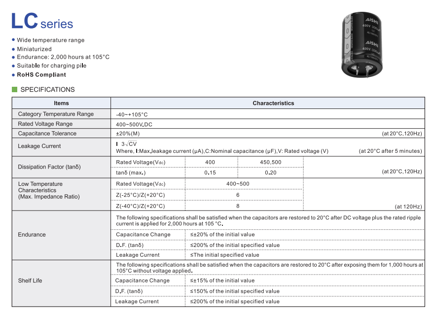Image resolution: width=435 pixels, height=315 pixels.
Task: Click the green square beside SPECIFICATIONS
Action: 15,90
